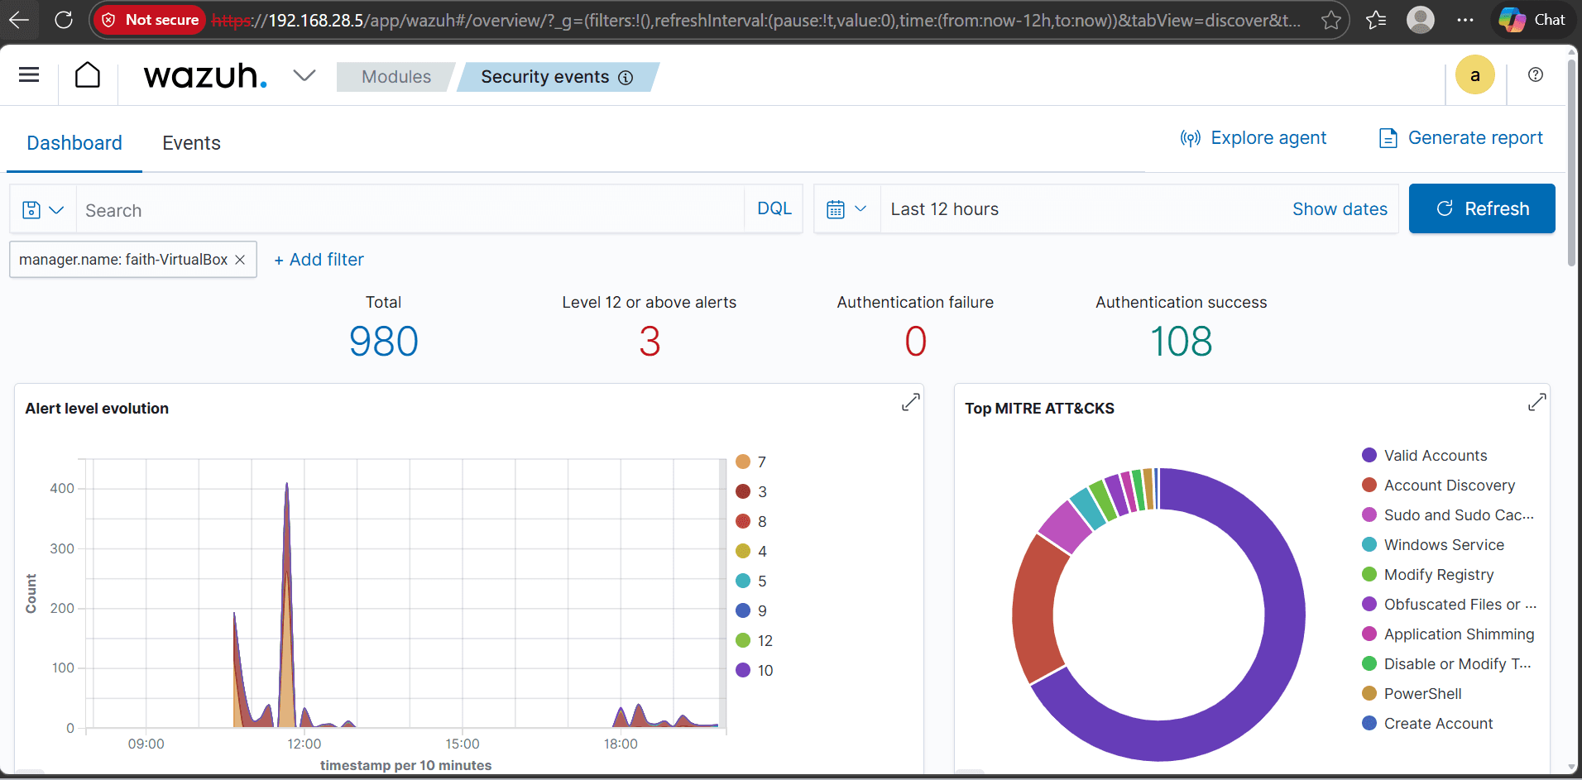Click the Disable or Modify T... legend entry
The width and height of the screenshot is (1582, 780).
(x=1447, y=664)
